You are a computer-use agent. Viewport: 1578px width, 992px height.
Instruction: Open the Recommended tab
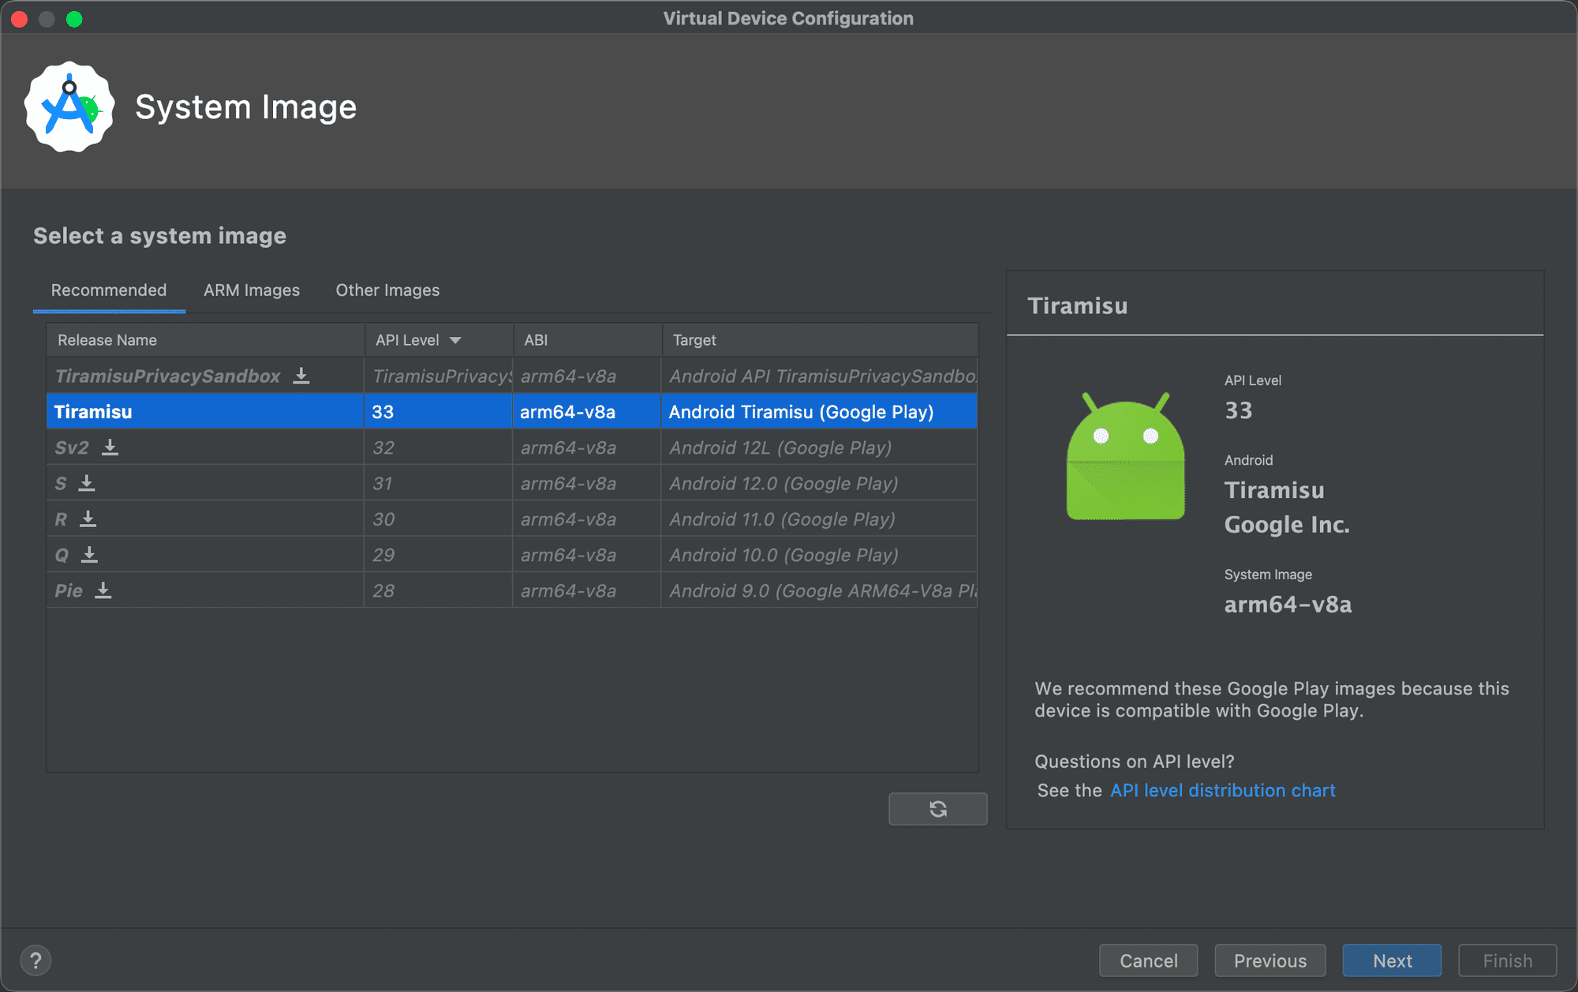(109, 290)
